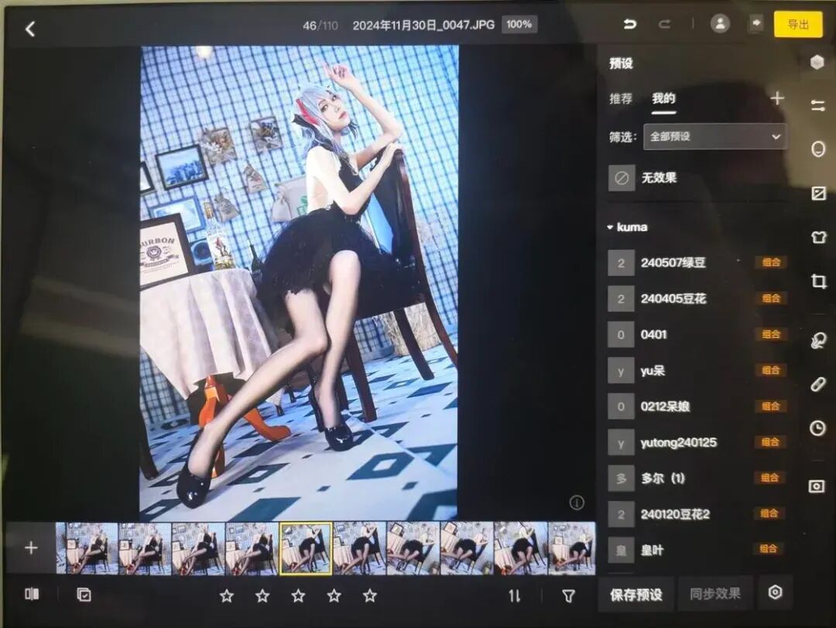836x628 pixels.
Task: Open the adjustment sliders panel icon
Action: [x=818, y=105]
